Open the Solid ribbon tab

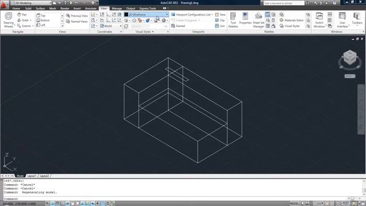pyautogui.click(x=28, y=8)
